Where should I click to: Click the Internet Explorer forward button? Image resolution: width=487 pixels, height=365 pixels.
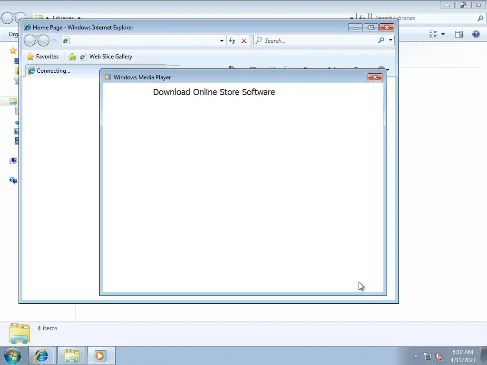click(43, 41)
